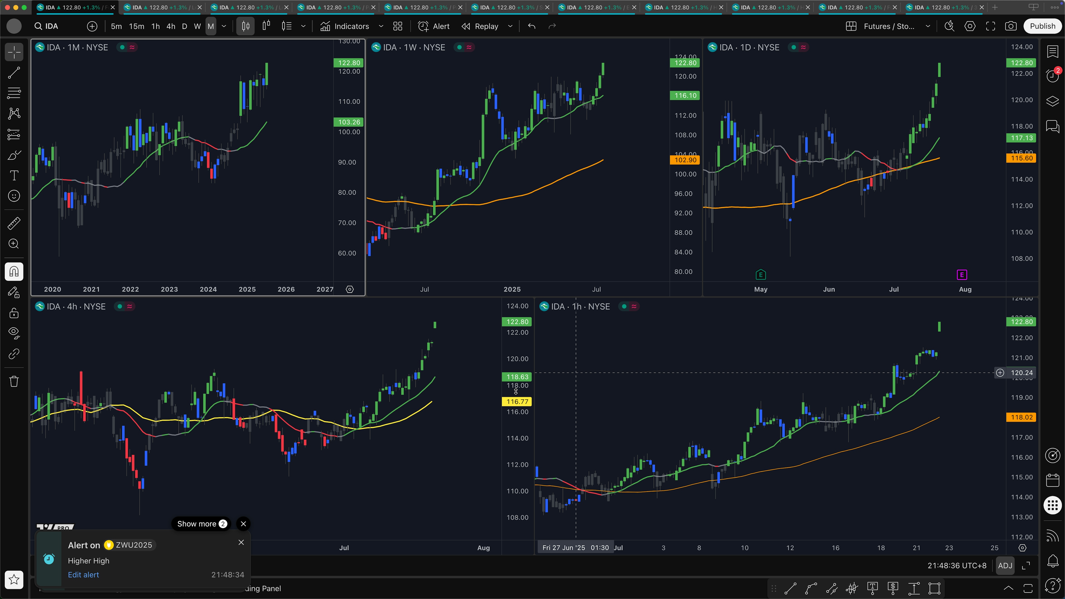Select the trend line drawing tool
The image size is (1065, 599).
[x=14, y=73]
